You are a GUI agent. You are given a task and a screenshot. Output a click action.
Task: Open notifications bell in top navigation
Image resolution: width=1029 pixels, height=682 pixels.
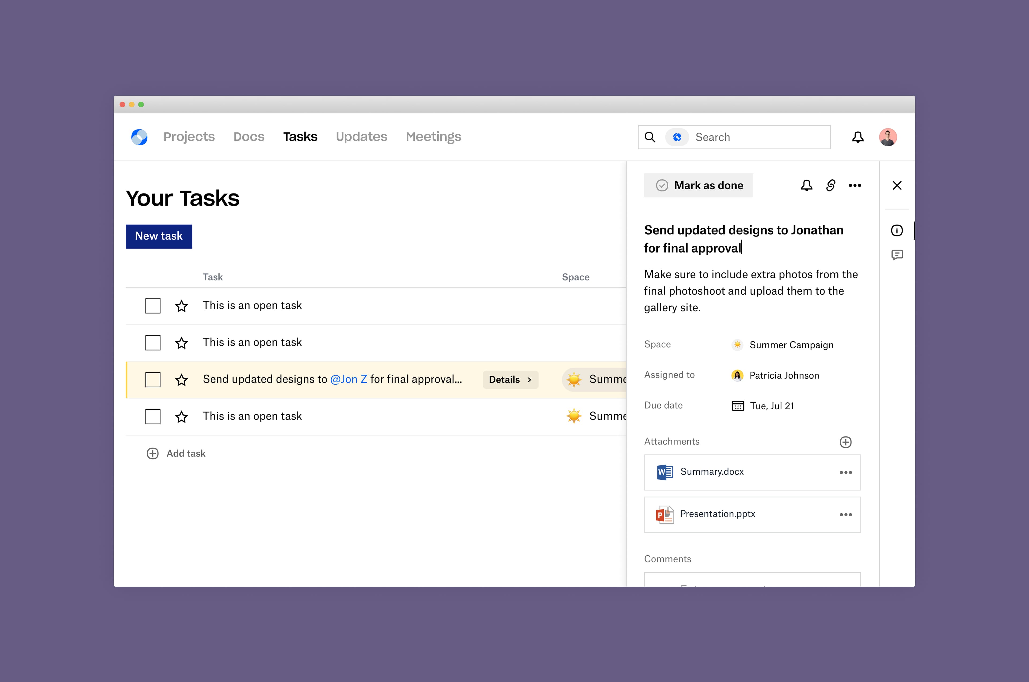tap(858, 137)
